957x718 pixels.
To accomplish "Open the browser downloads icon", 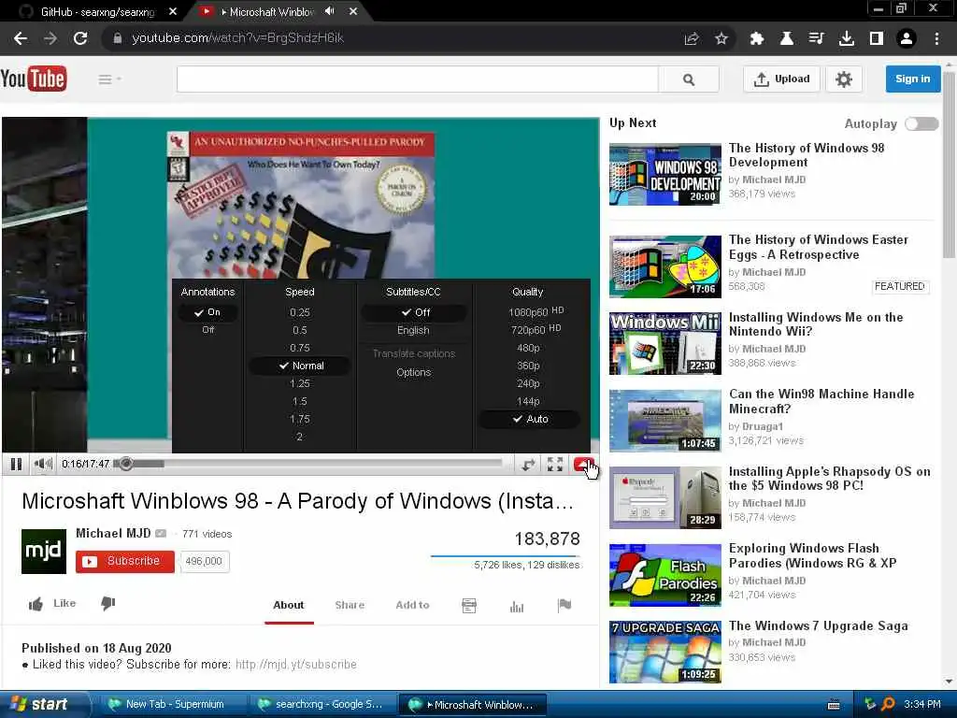I will (846, 38).
